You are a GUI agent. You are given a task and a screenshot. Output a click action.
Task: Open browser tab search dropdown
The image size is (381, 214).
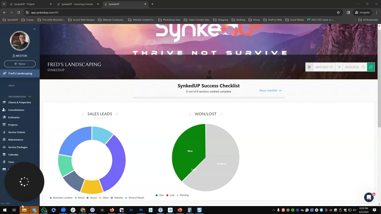[x=4, y=4]
